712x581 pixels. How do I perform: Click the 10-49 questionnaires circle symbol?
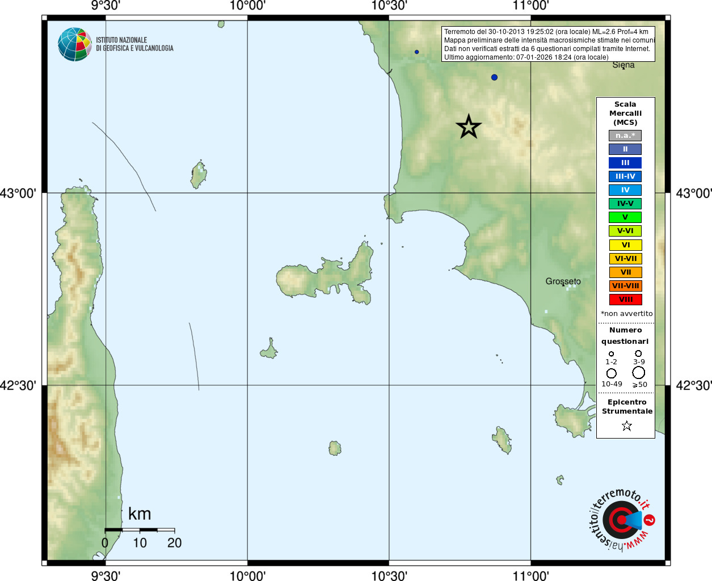pyautogui.click(x=612, y=373)
